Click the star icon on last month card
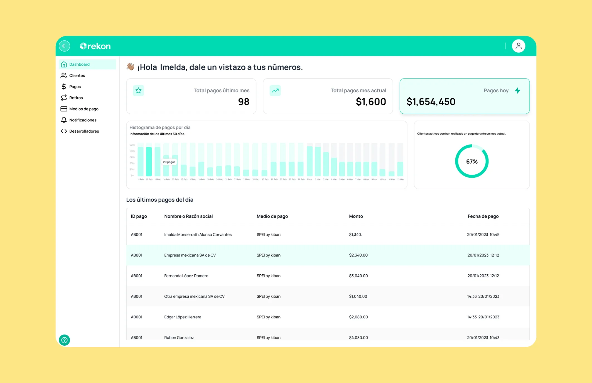The height and width of the screenshot is (383, 592). point(138,91)
